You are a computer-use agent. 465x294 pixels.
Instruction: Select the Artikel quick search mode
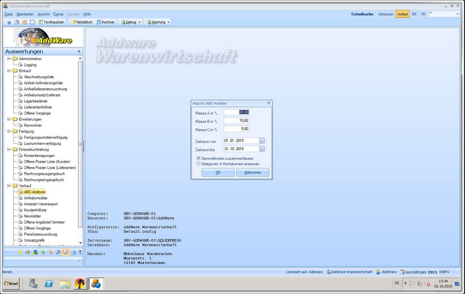pos(403,14)
